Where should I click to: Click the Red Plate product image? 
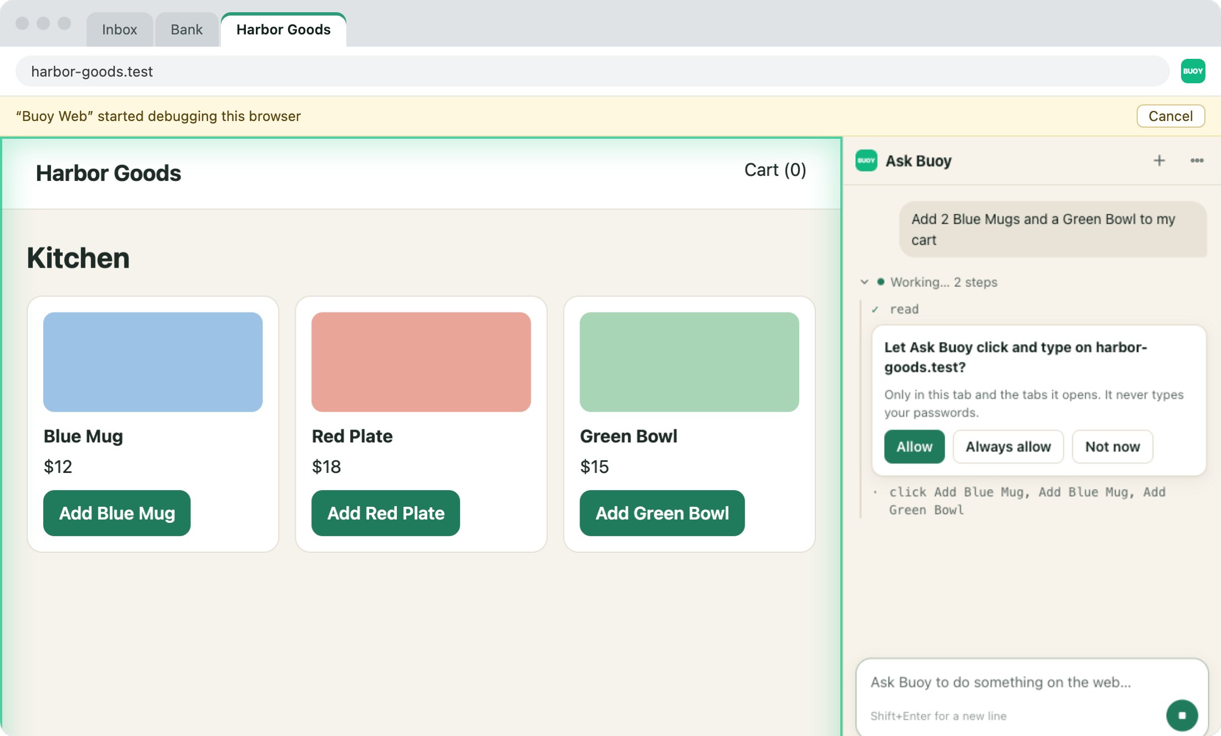pyautogui.click(x=421, y=362)
